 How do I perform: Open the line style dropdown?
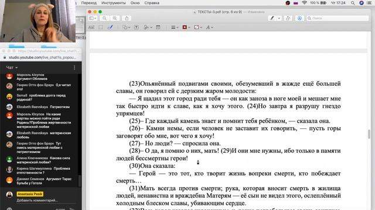click(x=175, y=27)
